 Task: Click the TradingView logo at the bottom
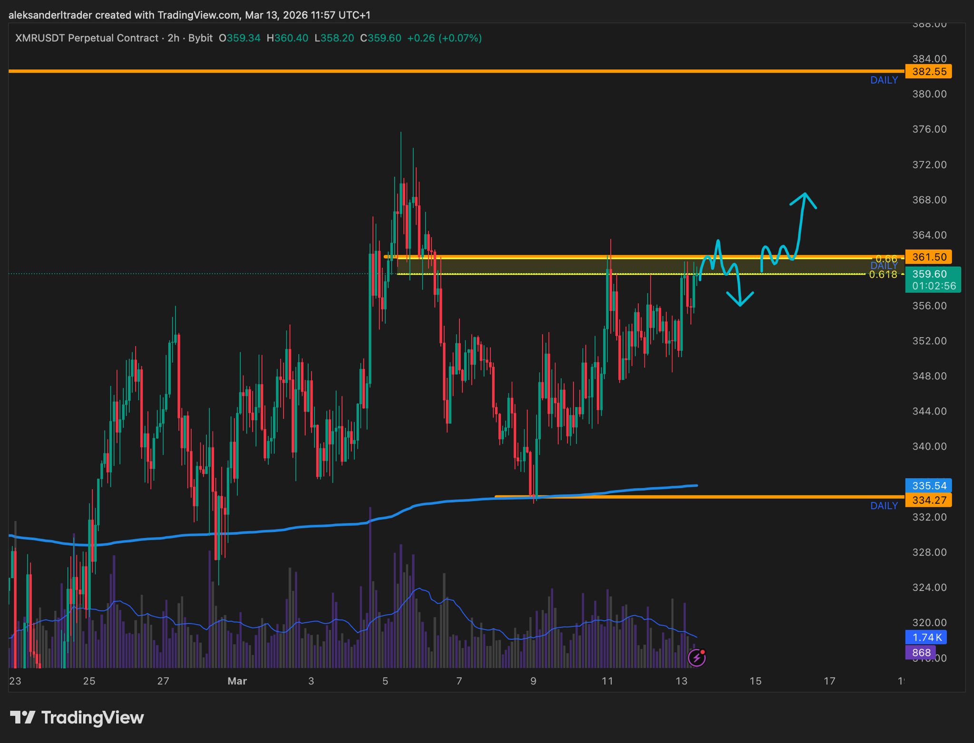[x=77, y=717]
